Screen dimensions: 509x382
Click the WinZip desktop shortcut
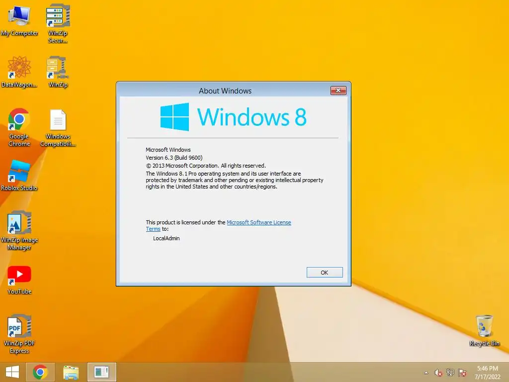click(x=58, y=72)
